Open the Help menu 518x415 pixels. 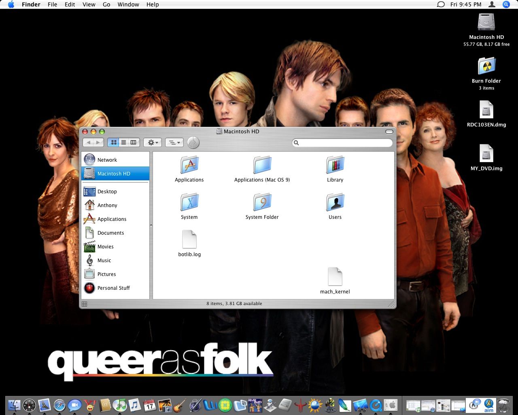[x=153, y=4]
